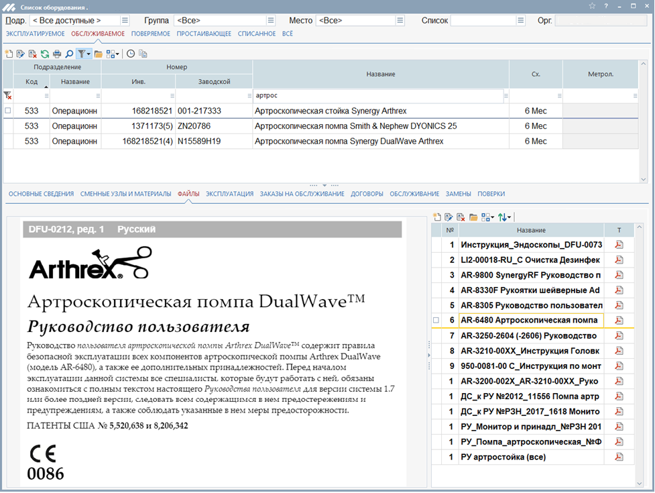Check the box for AR-6480 file row
This screenshot has height=493, width=655.
(x=436, y=321)
